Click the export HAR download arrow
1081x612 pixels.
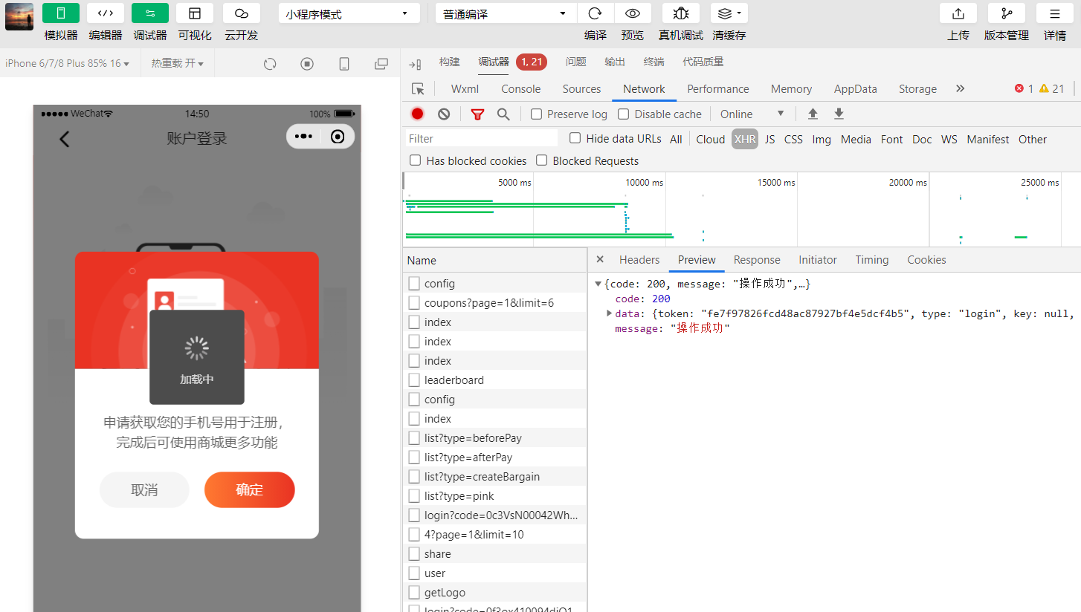839,114
